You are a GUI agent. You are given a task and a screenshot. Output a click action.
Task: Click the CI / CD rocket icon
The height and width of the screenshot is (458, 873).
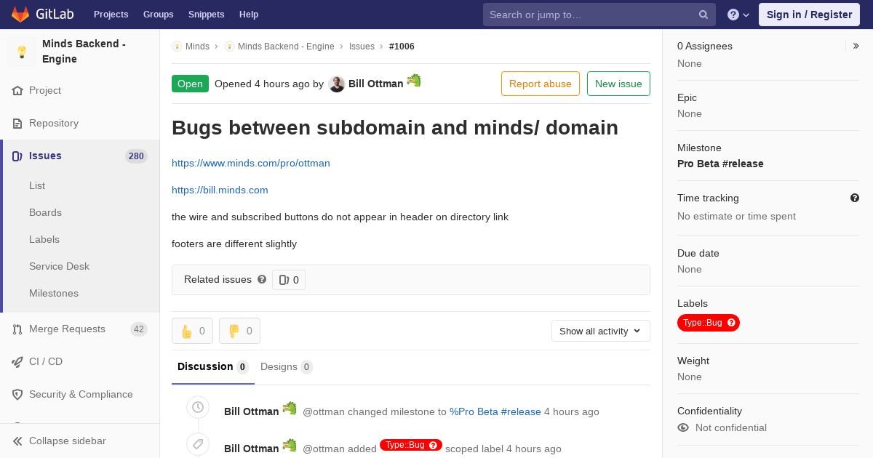pyautogui.click(x=17, y=362)
